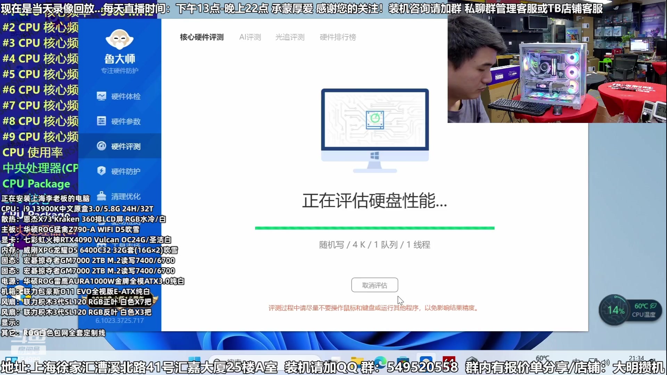Click the version number 6.1023.3725.717
The width and height of the screenshot is (667, 375).
(120, 320)
